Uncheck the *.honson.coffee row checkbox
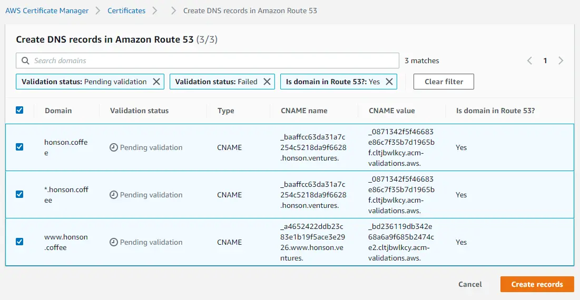This screenshot has height=300, width=580. click(x=19, y=194)
